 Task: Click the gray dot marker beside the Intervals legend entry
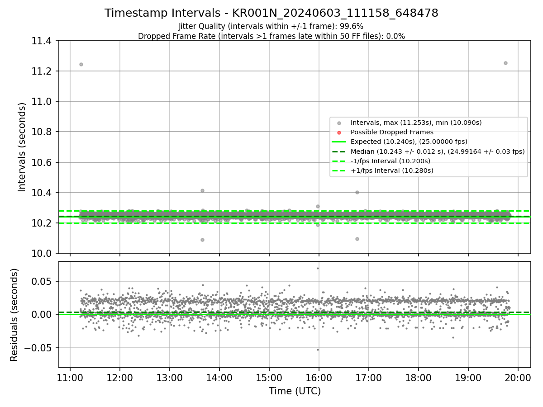339,123
